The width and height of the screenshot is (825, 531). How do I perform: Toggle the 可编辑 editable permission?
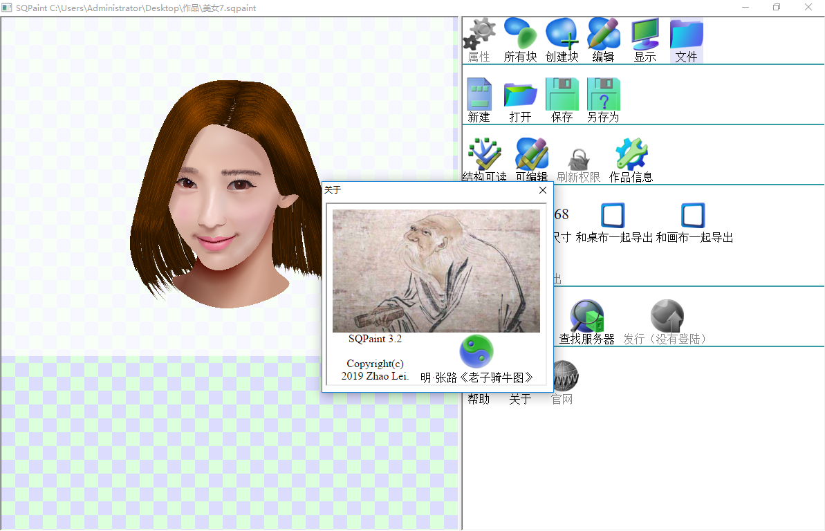[531, 159]
